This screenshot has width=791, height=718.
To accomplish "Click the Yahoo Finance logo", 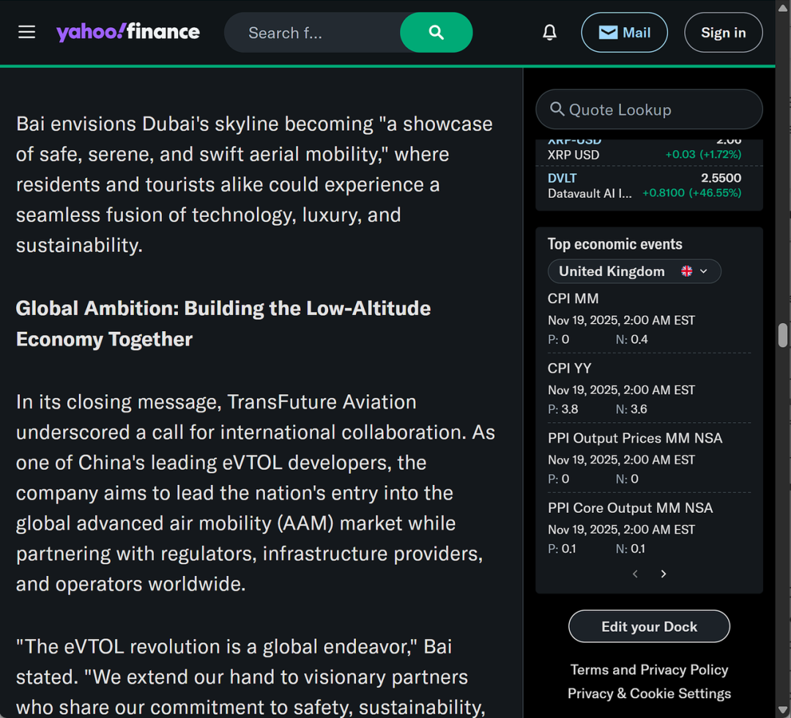I will click(128, 32).
